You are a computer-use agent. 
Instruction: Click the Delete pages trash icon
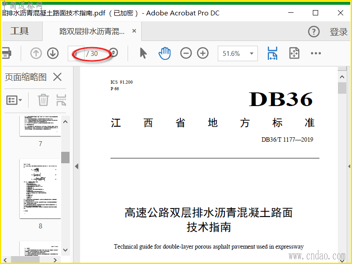point(43,100)
